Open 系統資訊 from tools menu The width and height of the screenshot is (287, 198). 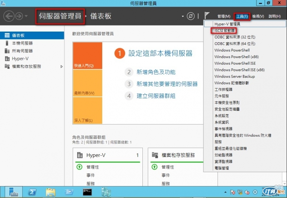pyautogui.click(x=245, y=122)
